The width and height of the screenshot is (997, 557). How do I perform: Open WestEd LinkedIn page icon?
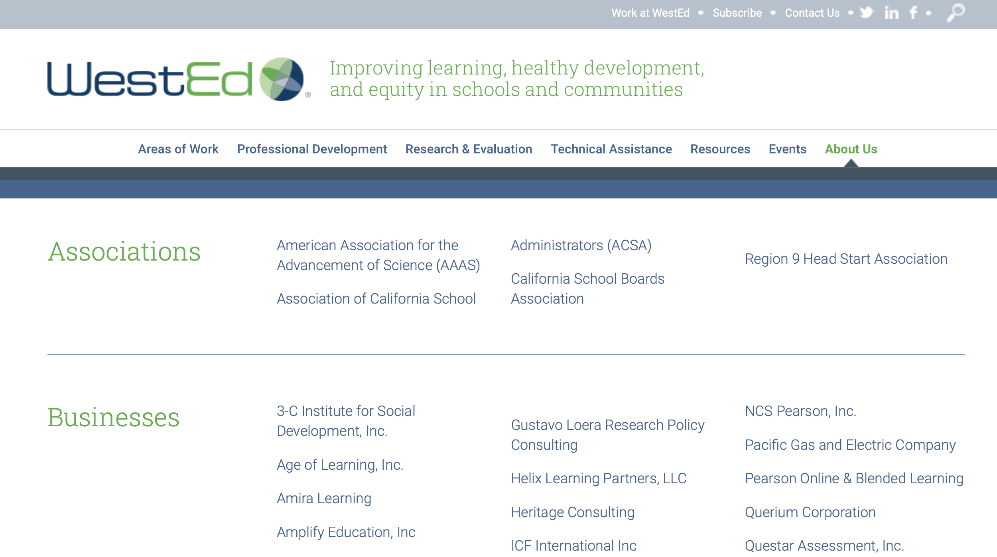click(x=891, y=13)
